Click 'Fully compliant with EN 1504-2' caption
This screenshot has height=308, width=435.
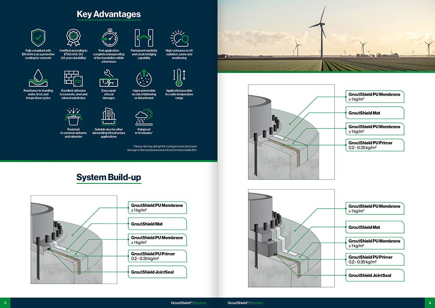38,54
